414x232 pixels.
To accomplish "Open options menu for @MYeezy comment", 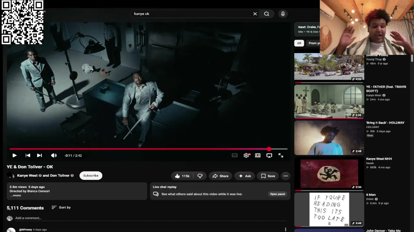I will 286,229.
